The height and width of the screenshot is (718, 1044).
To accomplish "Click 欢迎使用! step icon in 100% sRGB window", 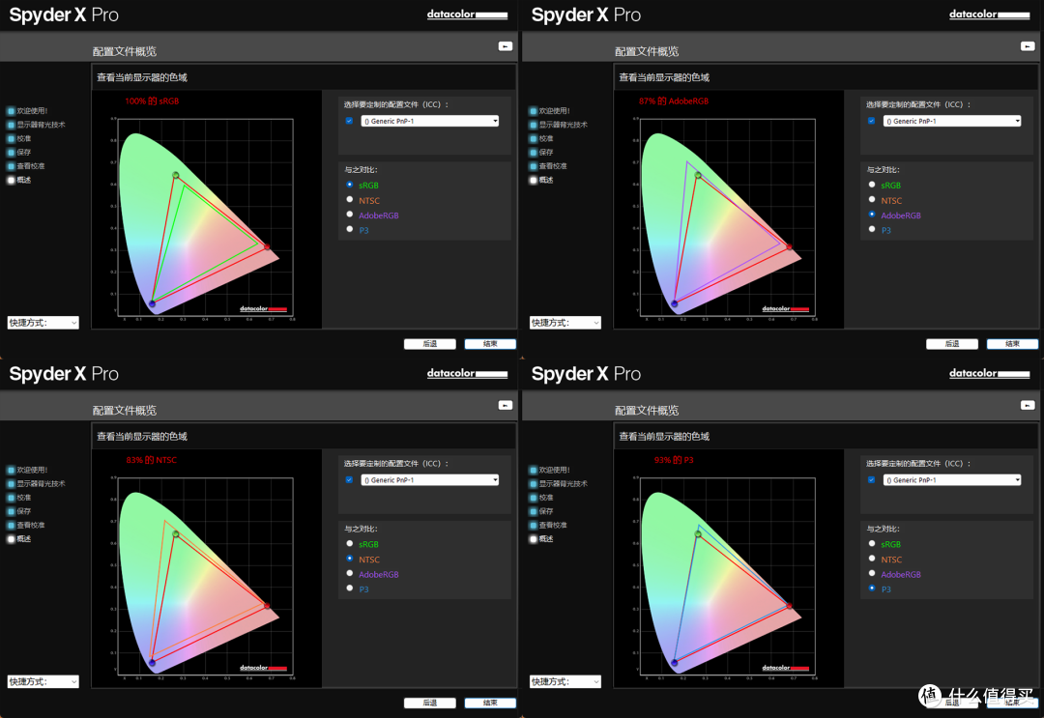I will click(11, 111).
